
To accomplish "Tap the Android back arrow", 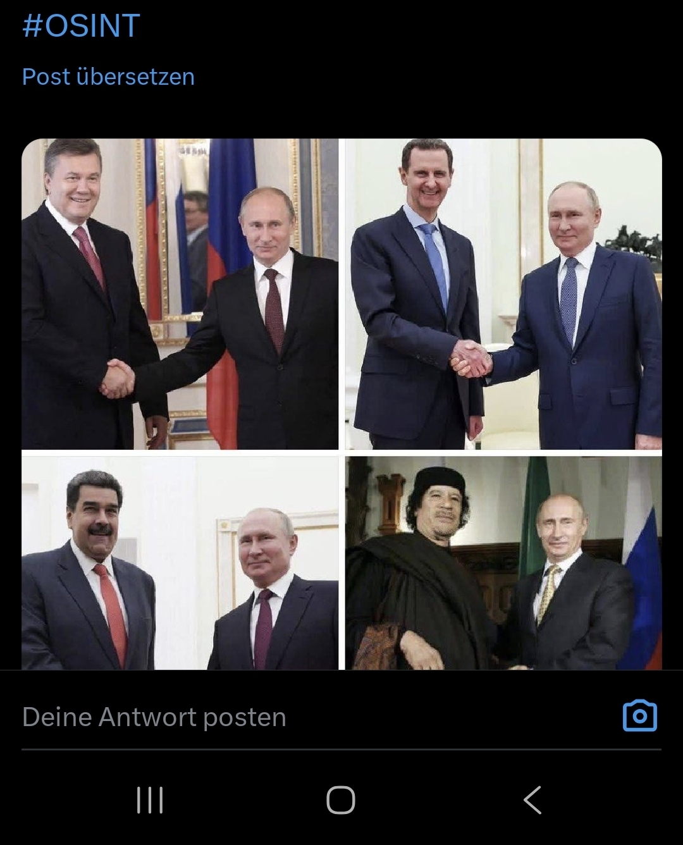I will pyautogui.click(x=532, y=800).
